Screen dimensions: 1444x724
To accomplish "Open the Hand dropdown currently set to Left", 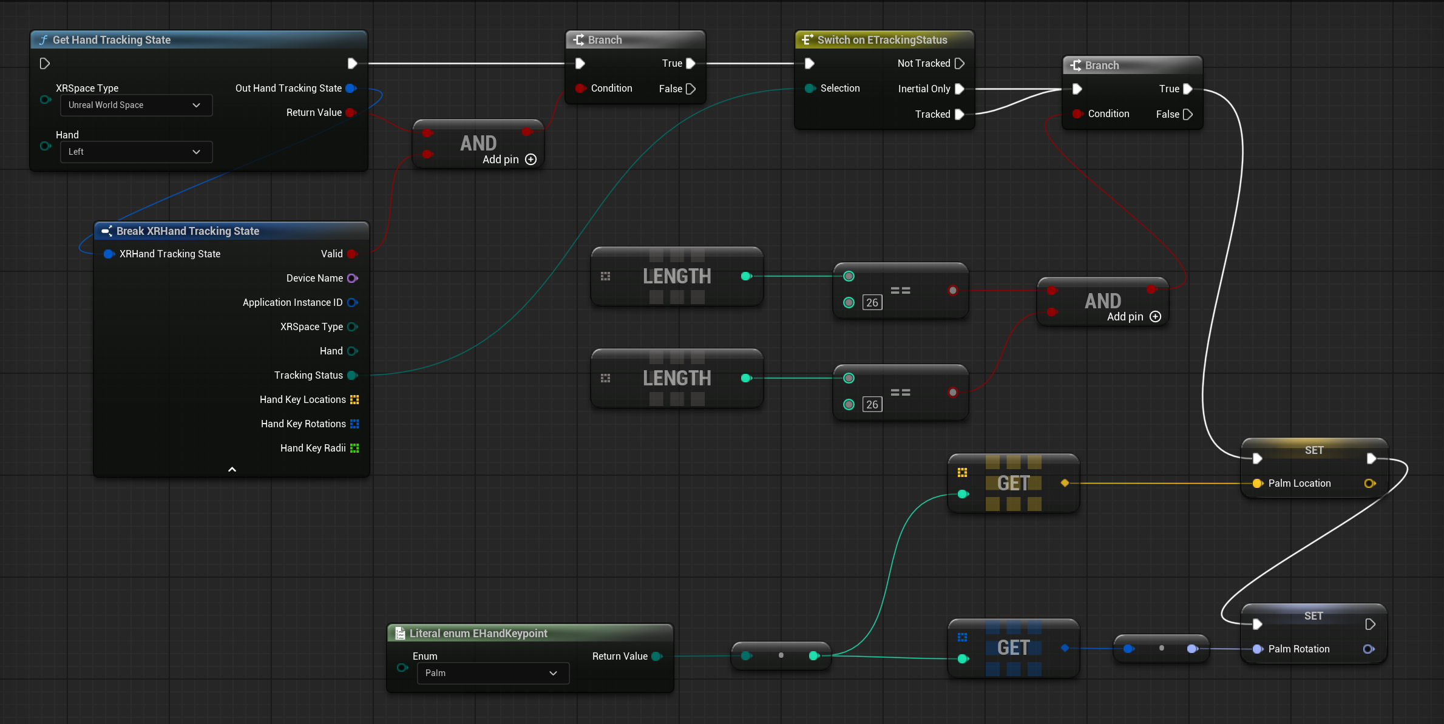I will pos(136,152).
